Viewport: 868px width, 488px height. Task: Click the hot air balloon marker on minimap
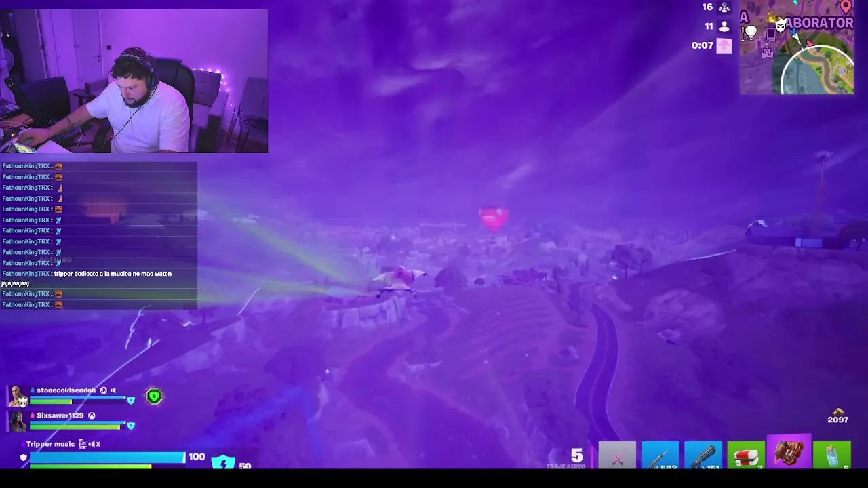point(751,32)
